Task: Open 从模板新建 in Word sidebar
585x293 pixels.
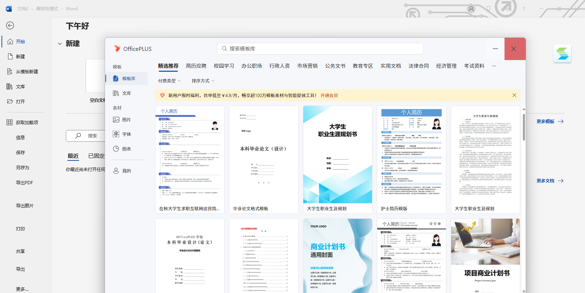Action: click(x=27, y=71)
